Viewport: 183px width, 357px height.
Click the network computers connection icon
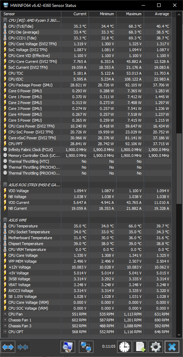(x=86, y=347)
